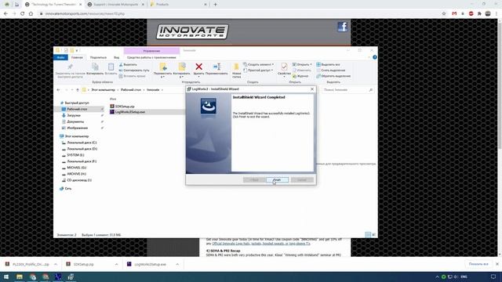Click Cut (Вырезать) in the Explorer ribbon

[x=128, y=64]
